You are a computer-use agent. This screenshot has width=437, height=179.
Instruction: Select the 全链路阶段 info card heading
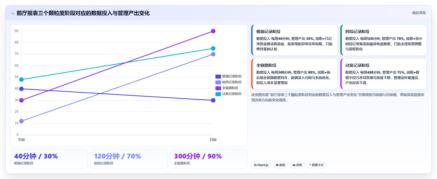click(x=266, y=65)
